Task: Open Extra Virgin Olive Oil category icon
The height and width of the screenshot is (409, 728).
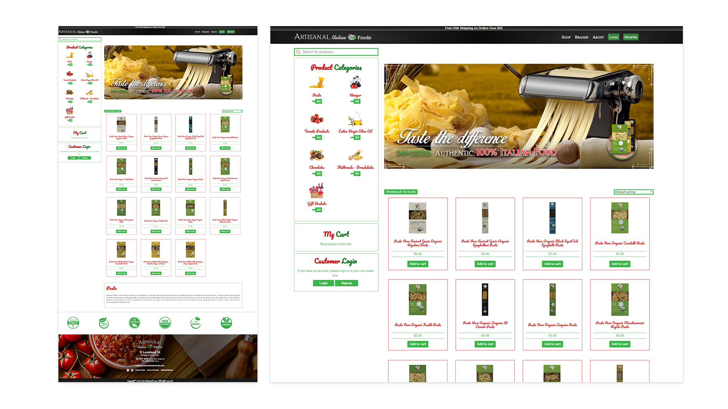Action: click(x=355, y=119)
